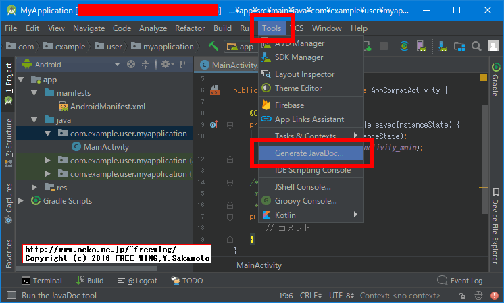Open the Build tool window
Image resolution: width=504 pixels, height=303 pixels.
[x=90, y=281]
